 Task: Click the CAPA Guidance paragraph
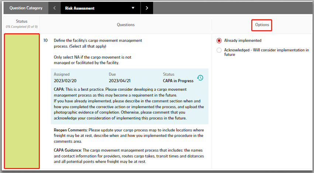(x=129, y=156)
